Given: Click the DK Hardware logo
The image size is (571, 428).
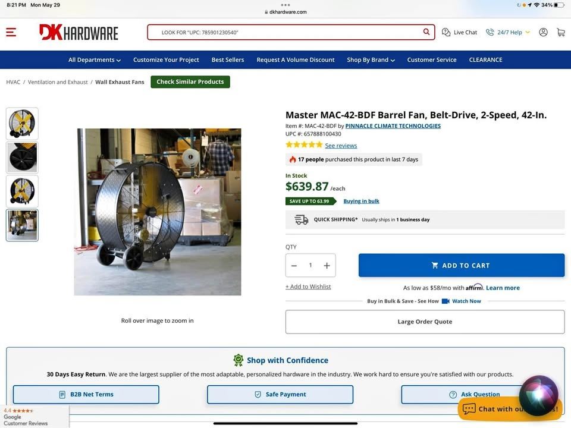Looking at the screenshot, I should click(x=79, y=32).
